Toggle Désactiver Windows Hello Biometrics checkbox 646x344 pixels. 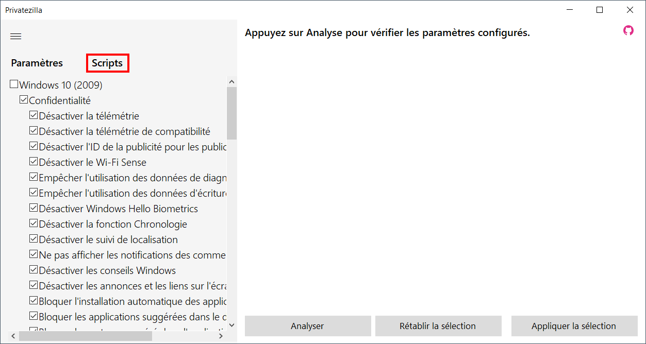(34, 208)
